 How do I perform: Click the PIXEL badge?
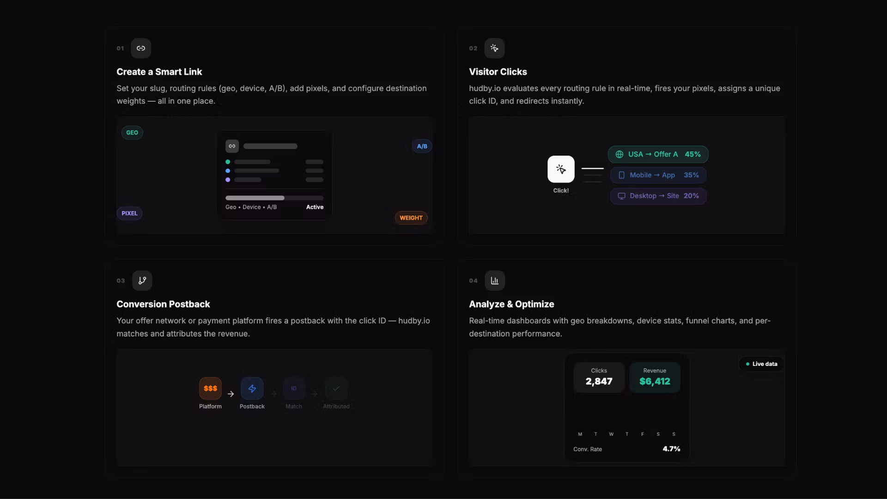pos(129,213)
